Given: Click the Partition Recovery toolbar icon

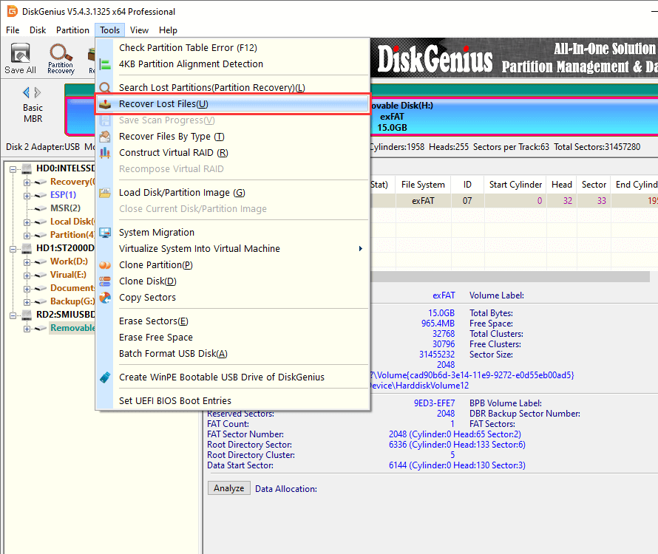Looking at the screenshot, I should point(61,58).
